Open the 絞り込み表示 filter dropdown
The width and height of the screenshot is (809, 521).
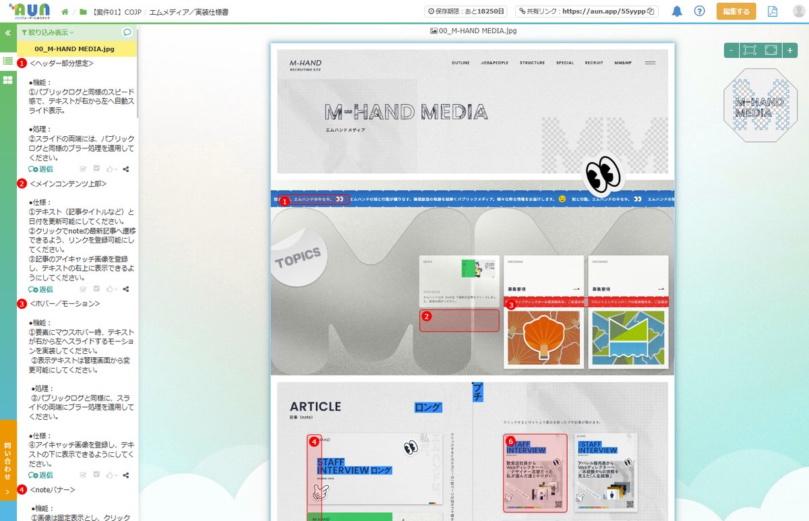tap(48, 32)
